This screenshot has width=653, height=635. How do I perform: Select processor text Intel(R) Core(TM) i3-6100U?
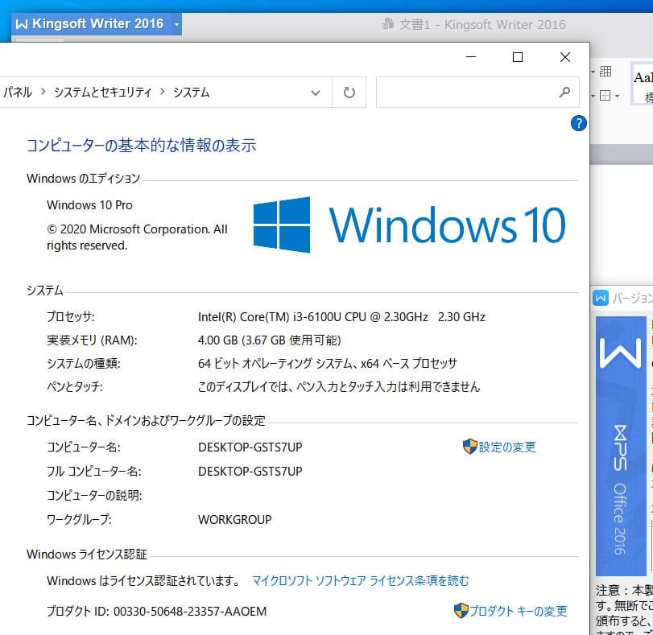341,317
